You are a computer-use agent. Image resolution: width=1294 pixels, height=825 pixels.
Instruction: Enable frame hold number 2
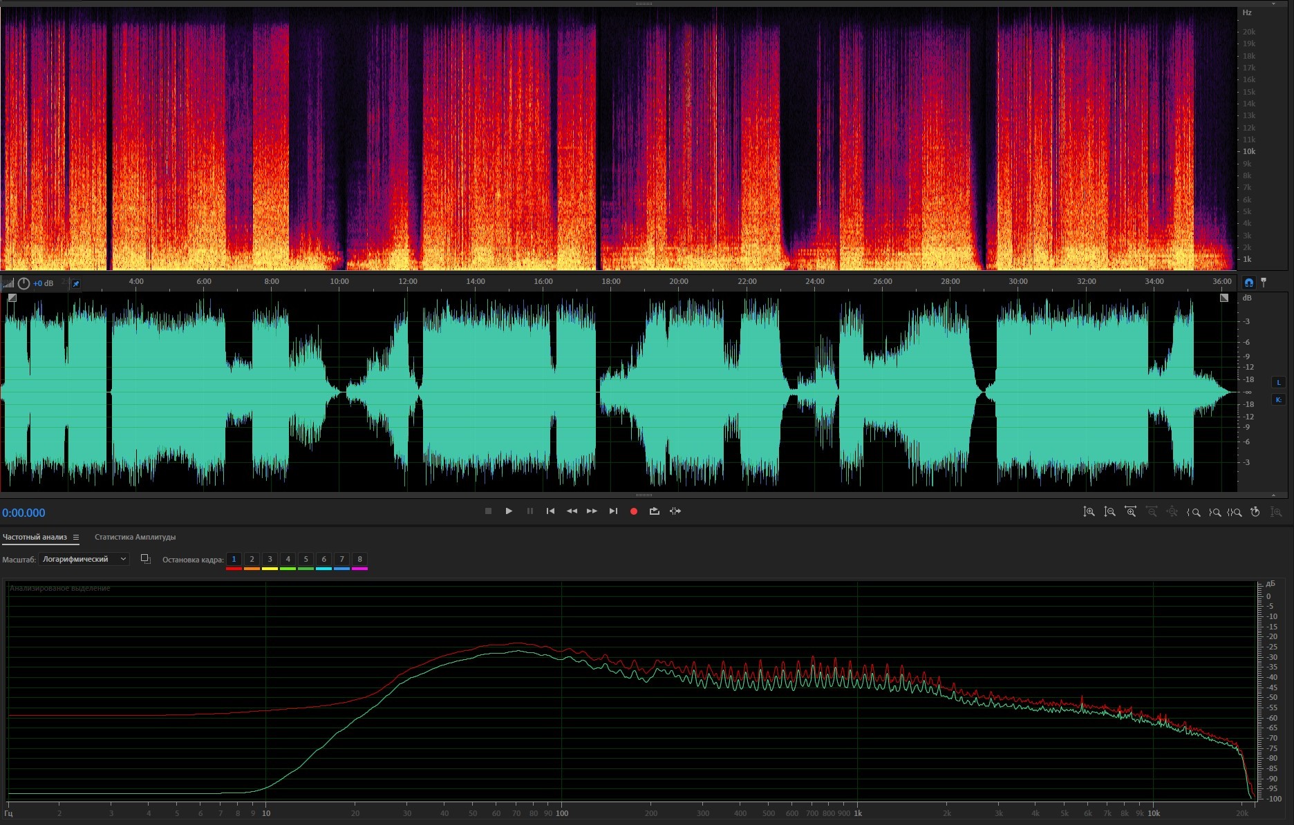click(x=252, y=559)
